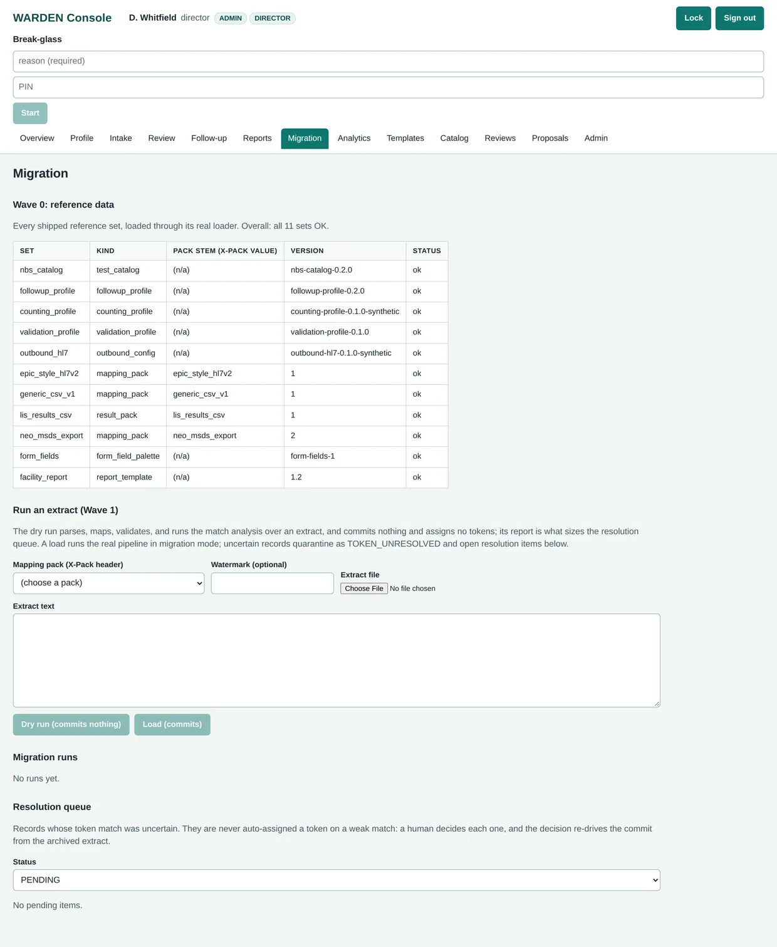The width and height of the screenshot is (777, 947).
Task: Click the 1.2 version of facility_report
Action: click(x=345, y=478)
